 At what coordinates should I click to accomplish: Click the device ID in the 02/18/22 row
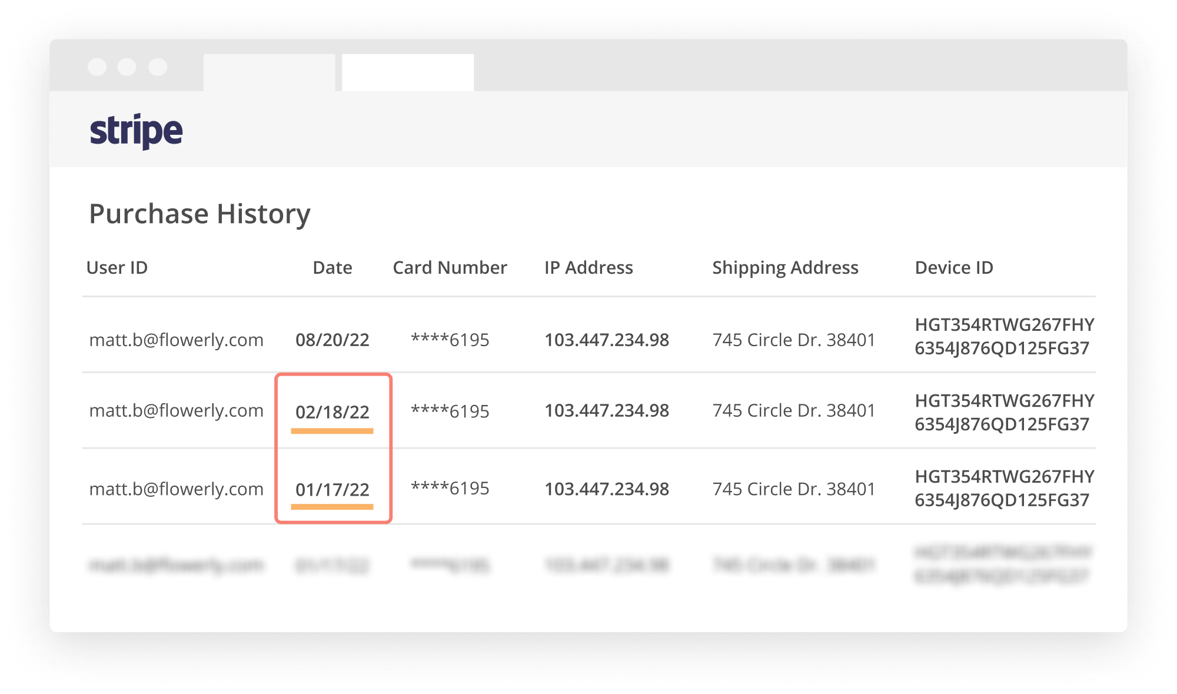pyautogui.click(x=1004, y=412)
